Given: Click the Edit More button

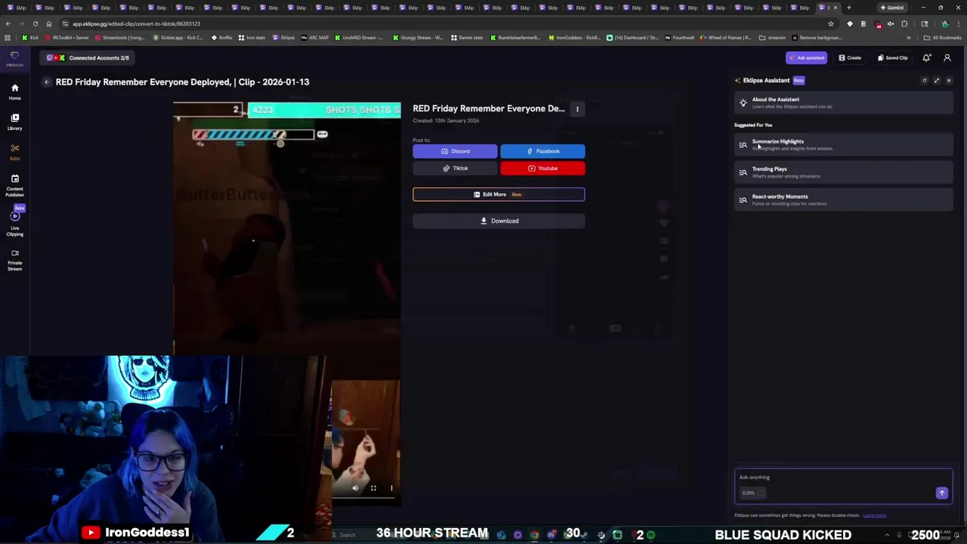Looking at the screenshot, I should click(499, 194).
